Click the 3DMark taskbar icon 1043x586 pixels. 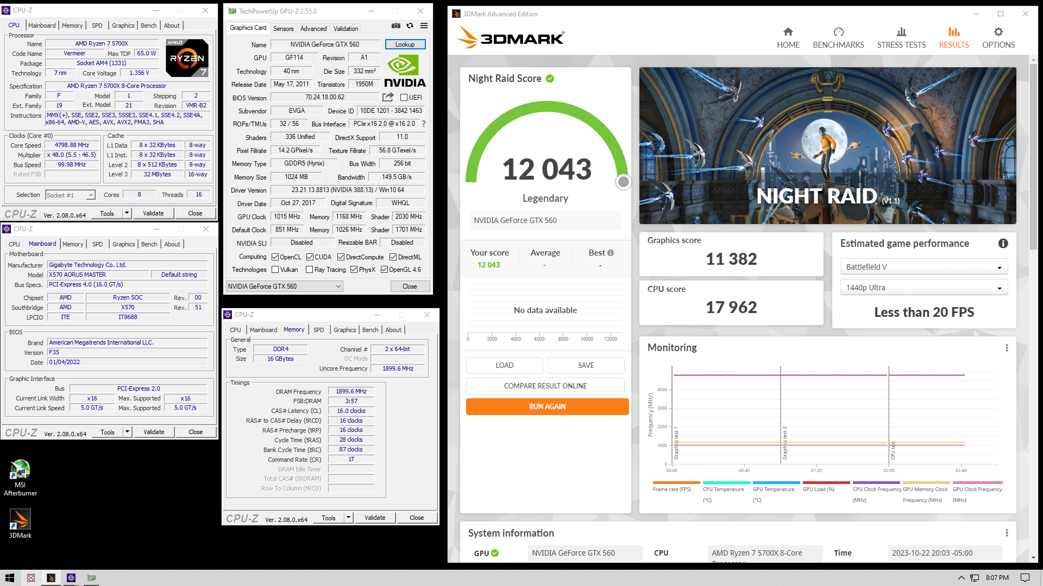coord(51,578)
